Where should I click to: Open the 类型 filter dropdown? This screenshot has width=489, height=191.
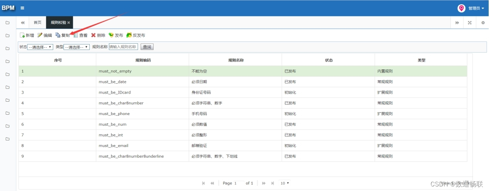(77, 47)
